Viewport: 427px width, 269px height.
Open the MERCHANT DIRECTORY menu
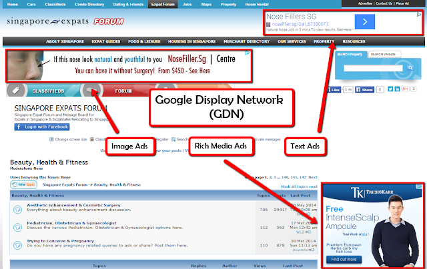(247, 41)
